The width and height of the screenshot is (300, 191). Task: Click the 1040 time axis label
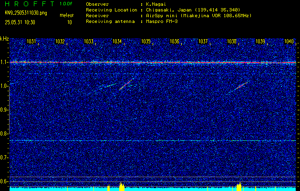click(289, 41)
